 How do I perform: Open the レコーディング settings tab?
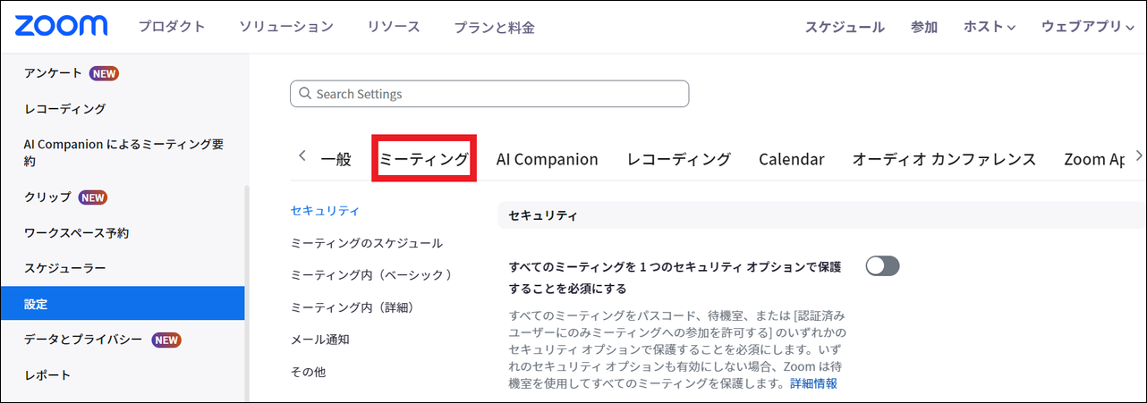679,159
